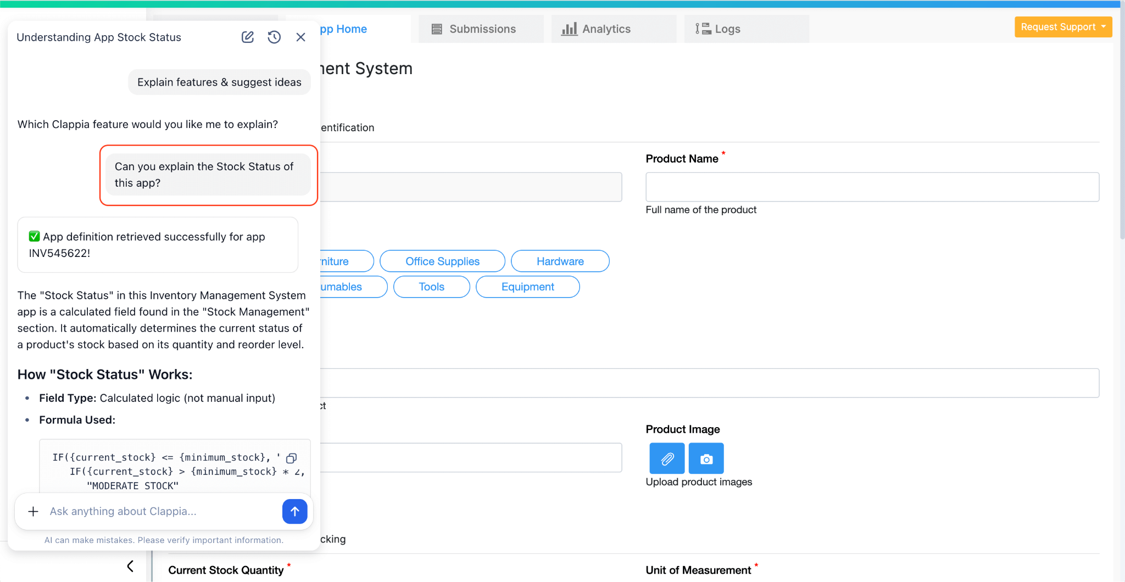Send the chat message with the arrow icon

pos(295,511)
